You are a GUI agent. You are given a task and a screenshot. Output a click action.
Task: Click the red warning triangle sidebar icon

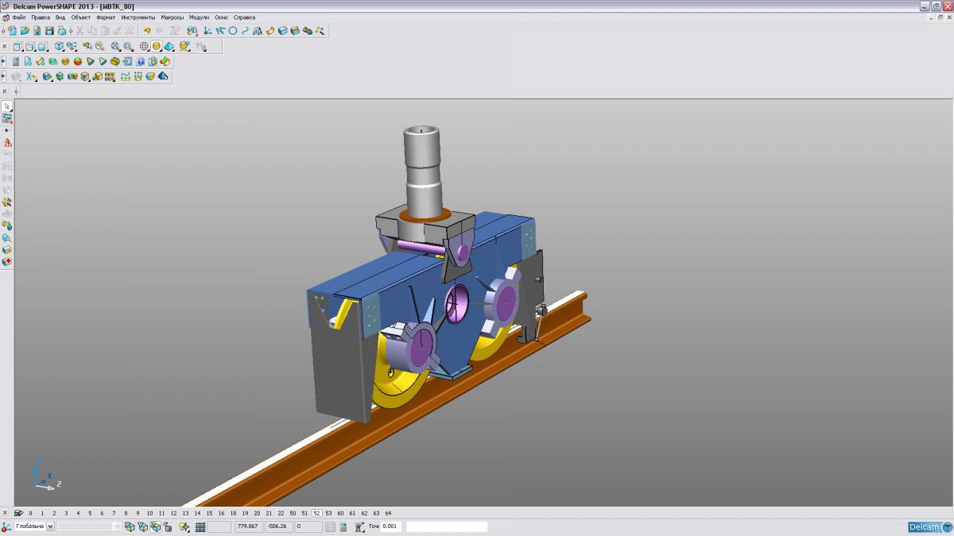pos(7,142)
